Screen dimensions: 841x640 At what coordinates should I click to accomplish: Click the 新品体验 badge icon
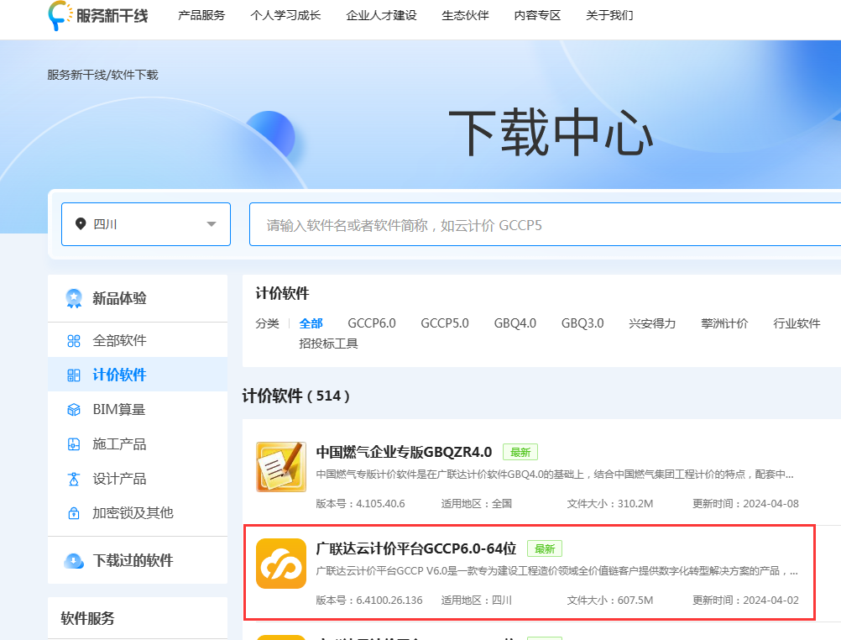(x=74, y=298)
